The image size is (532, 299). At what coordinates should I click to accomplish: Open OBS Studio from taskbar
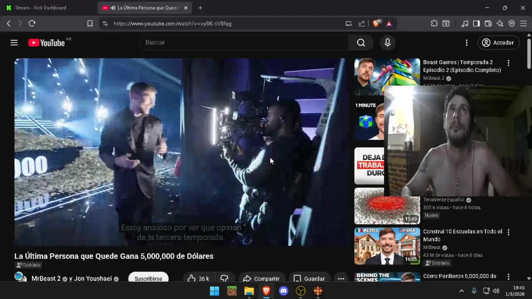pyautogui.click(x=301, y=291)
